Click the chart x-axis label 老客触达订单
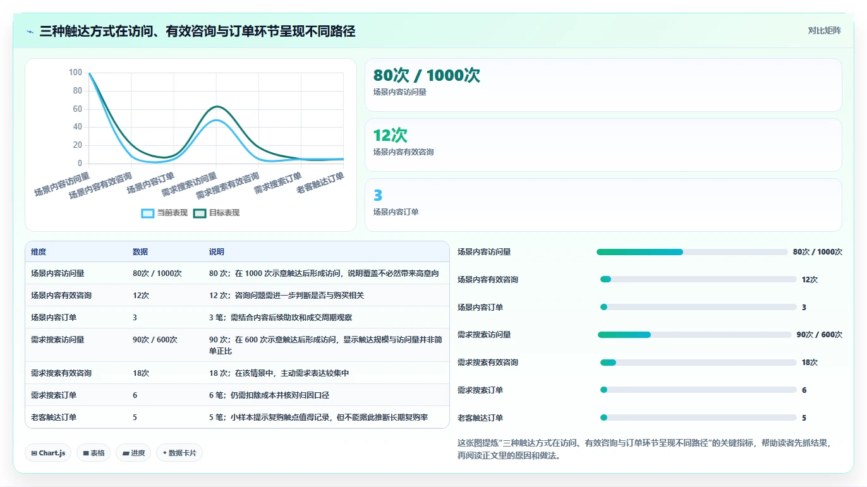The image size is (867, 487). [320, 182]
